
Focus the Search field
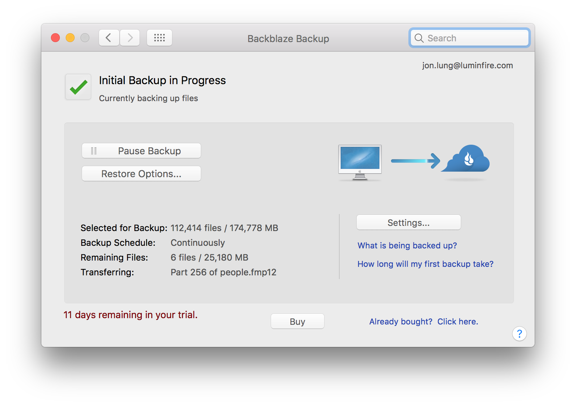tap(470, 38)
